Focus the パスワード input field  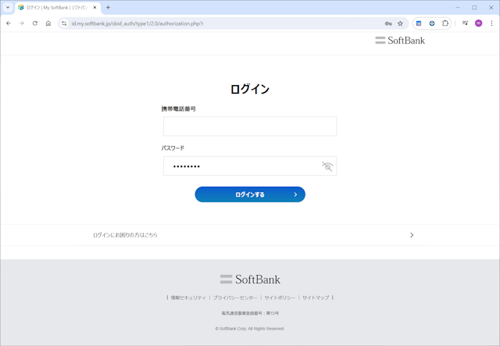(x=250, y=166)
